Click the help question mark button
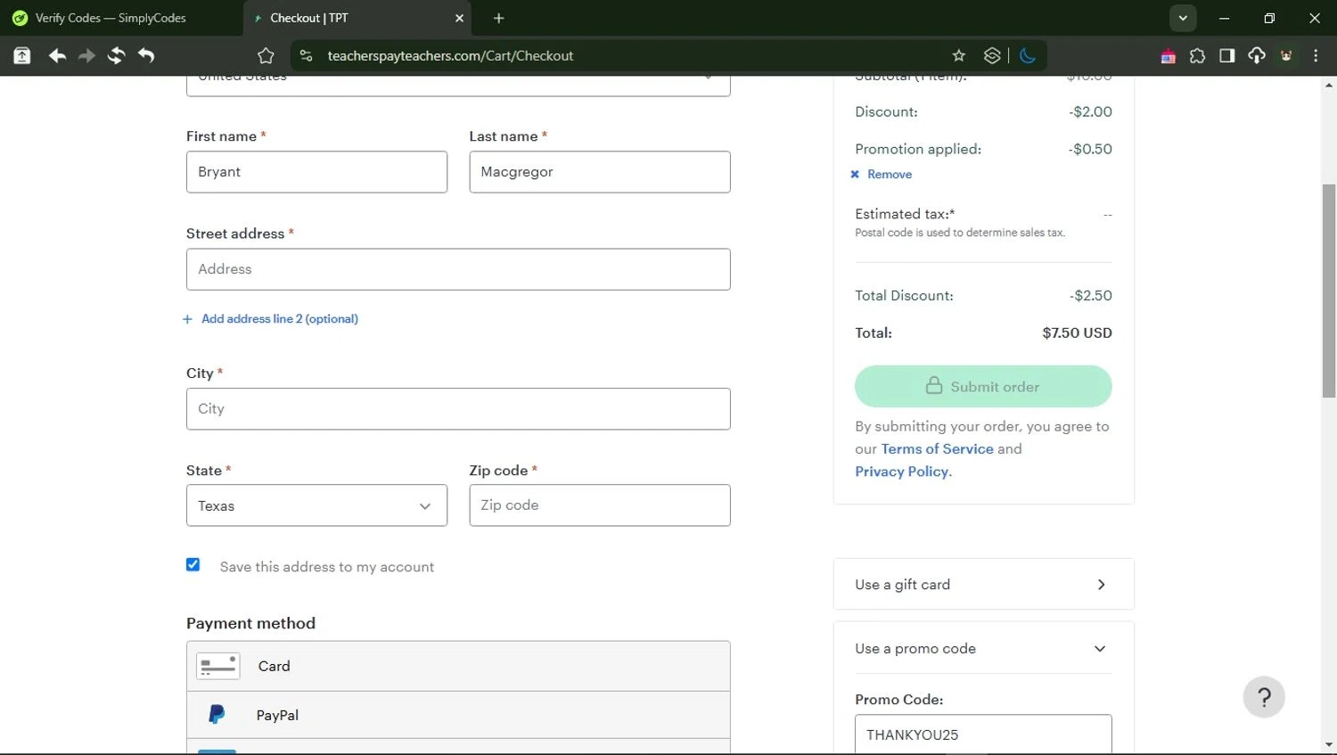This screenshot has width=1337, height=755. tap(1263, 697)
